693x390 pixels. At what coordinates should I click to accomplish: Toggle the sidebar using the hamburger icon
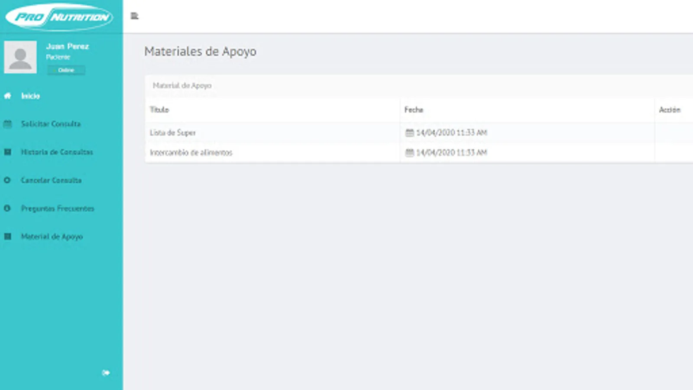pyautogui.click(x=134, y=16)
